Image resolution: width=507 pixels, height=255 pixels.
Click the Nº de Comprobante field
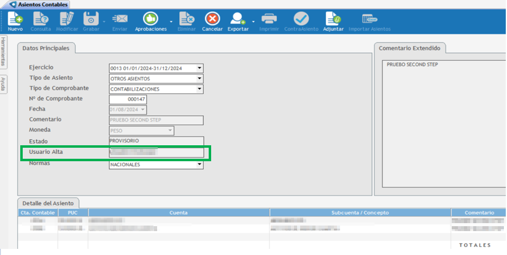pyautogui.click(x=128, y=99)
